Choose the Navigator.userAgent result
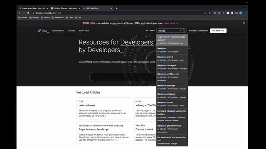 (x=172, y=67)
